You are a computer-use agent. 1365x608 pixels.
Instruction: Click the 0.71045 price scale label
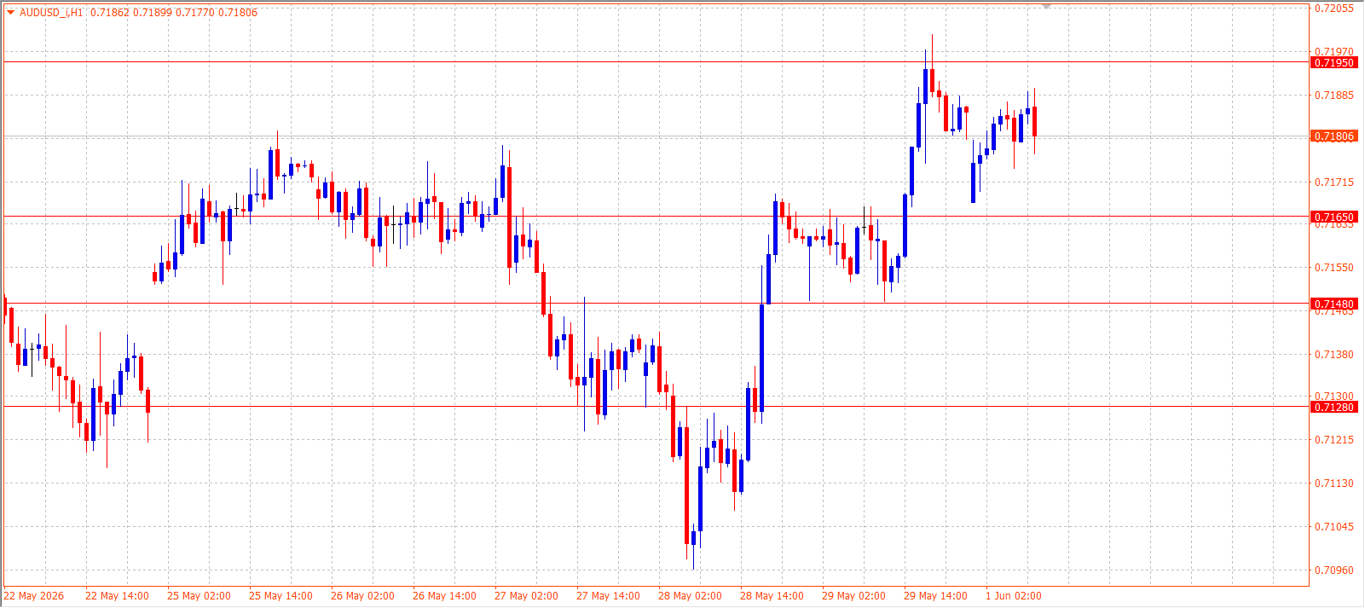(1334, 527)
